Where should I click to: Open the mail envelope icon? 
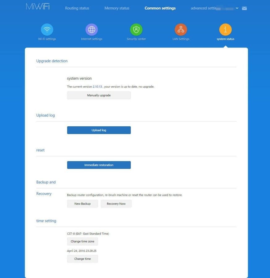244,8
